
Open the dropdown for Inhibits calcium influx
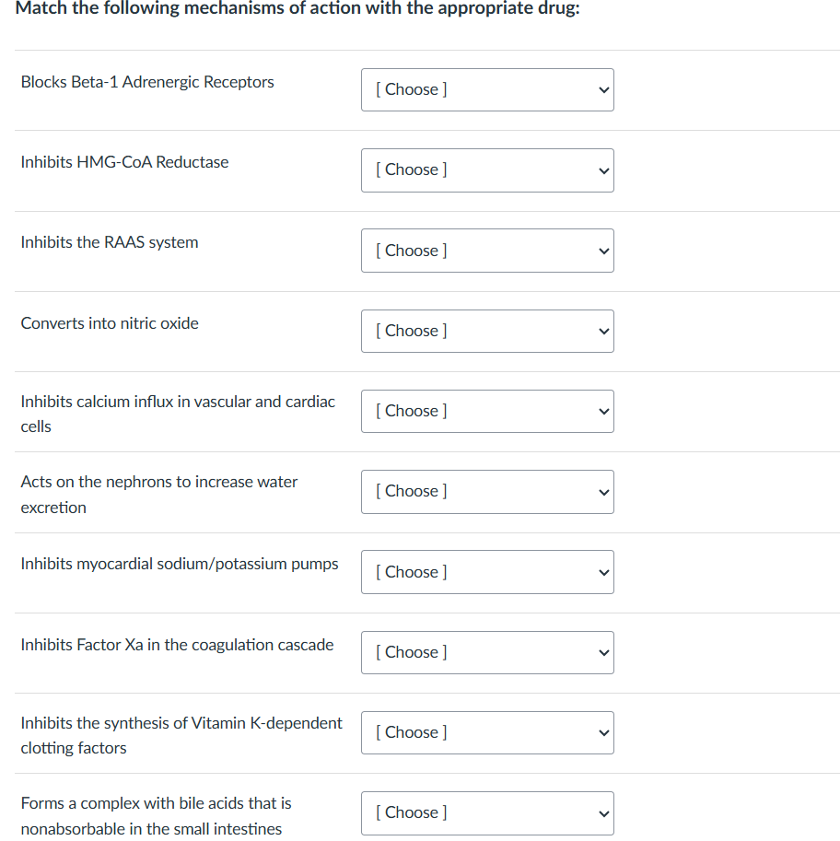click(487, 411)
